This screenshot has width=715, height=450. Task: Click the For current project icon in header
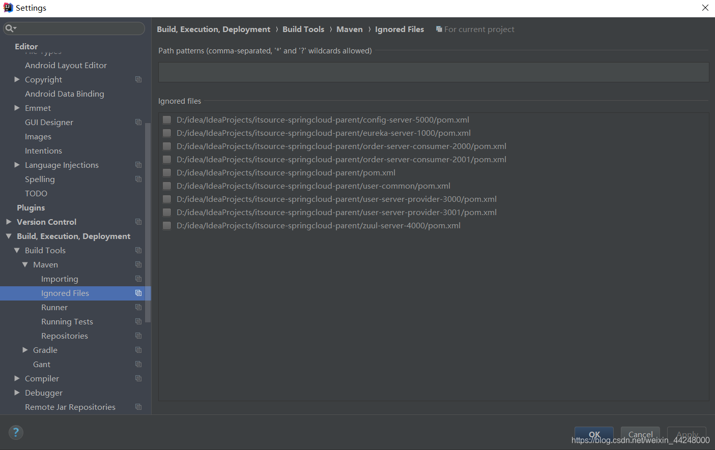coord(439,29)
